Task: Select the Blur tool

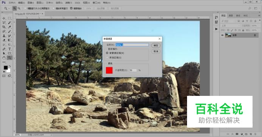Action: [4, 45]
